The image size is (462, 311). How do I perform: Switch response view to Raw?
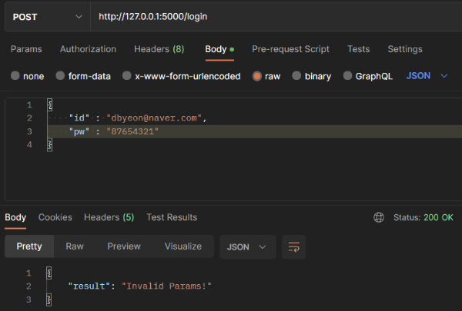(x=75, y=246)
